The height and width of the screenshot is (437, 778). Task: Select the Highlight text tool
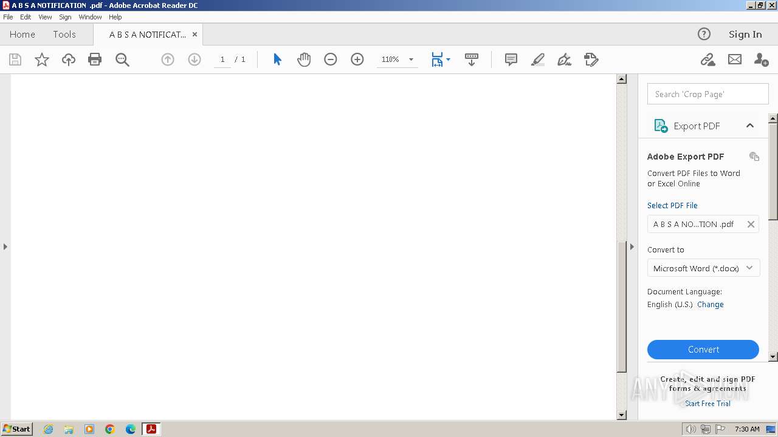(x=538, y=59)
